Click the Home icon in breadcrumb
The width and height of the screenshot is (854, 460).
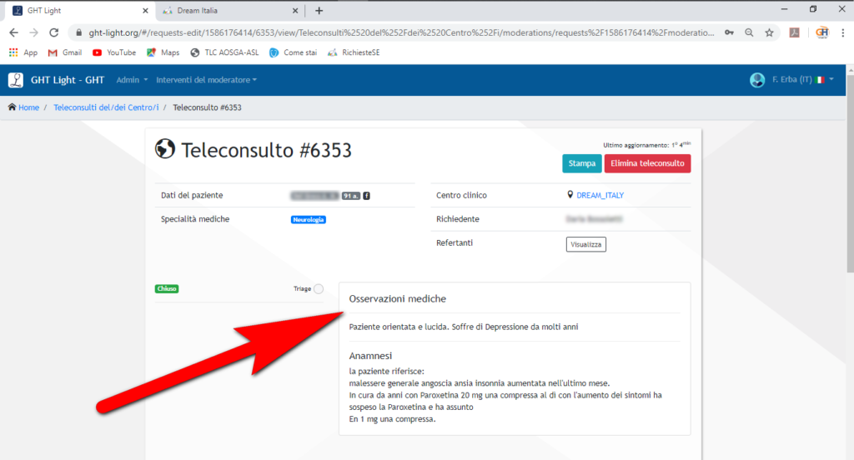(x=13, y=107)
